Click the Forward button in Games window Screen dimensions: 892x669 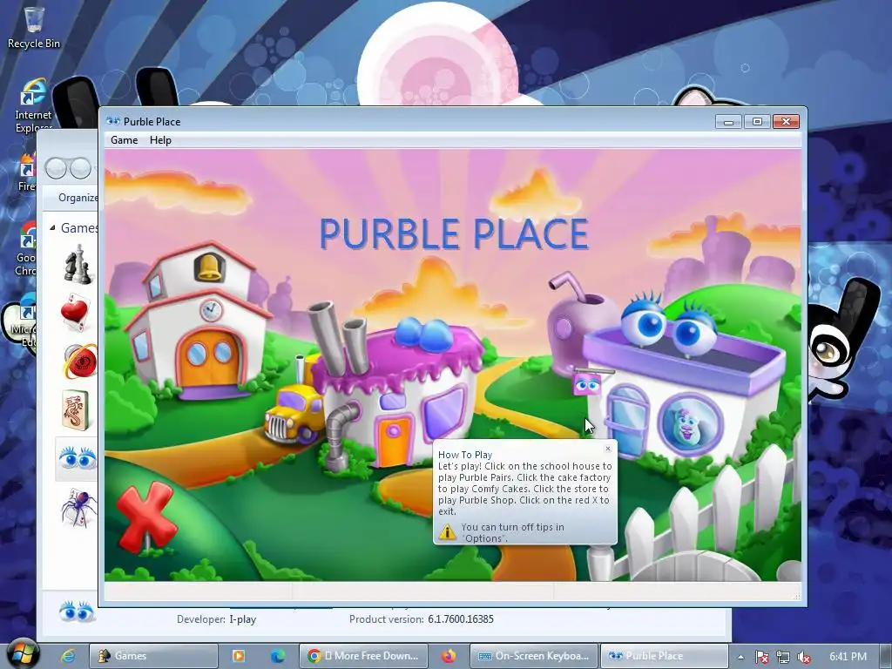pos(80,168)
